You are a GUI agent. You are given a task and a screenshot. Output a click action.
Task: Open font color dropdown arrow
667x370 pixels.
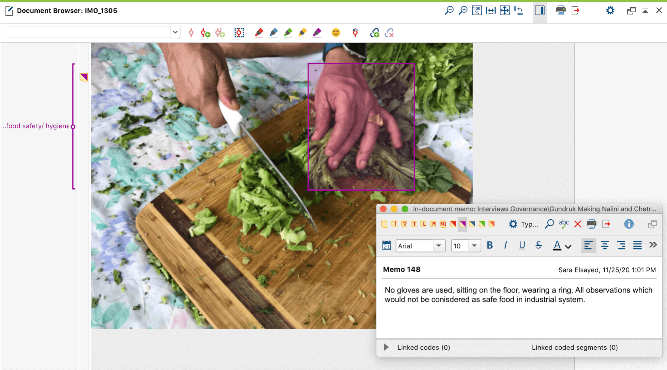(x=568, y=247)
